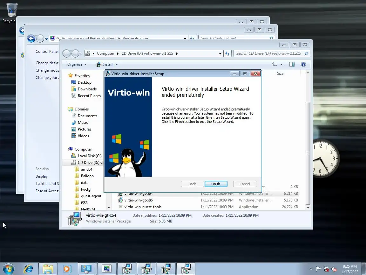Expand the arrow after Computer breadcrumb
Image resolution: width=366 pixels, height=275 pixels.
[x=118, y=53]
